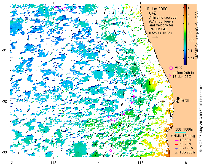Viewport: 204px width, 165px height.
Task: Click the 'and velocity for' text
Action: pos(161,25)
